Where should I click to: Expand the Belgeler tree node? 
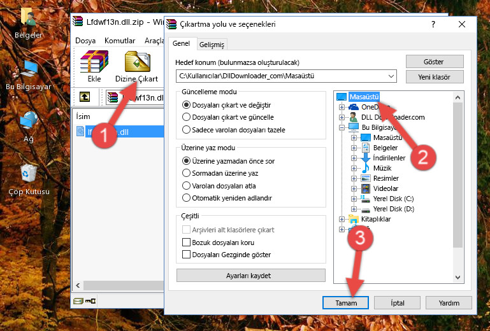point(354,148)
